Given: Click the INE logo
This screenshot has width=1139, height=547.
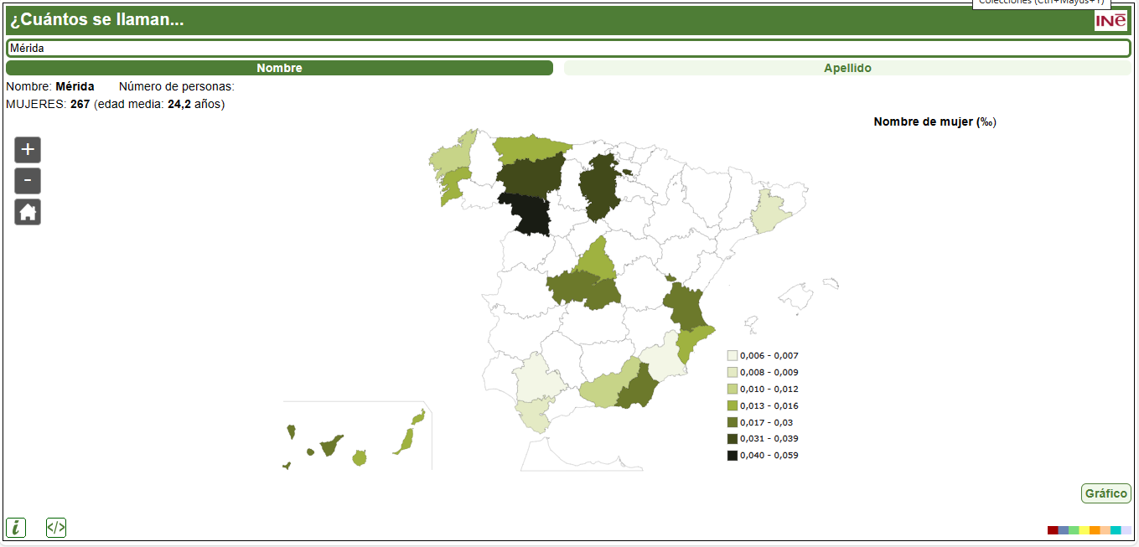Looking at the screenshot, I should tap(1111, 21).
